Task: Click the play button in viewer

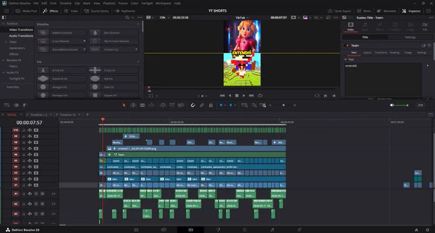Action: pos(244,96)
